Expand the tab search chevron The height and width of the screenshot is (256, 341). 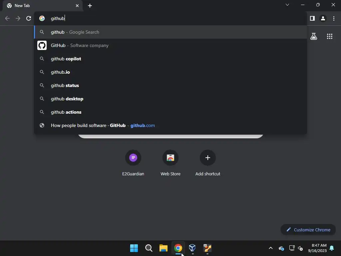(x=287, y=5)
